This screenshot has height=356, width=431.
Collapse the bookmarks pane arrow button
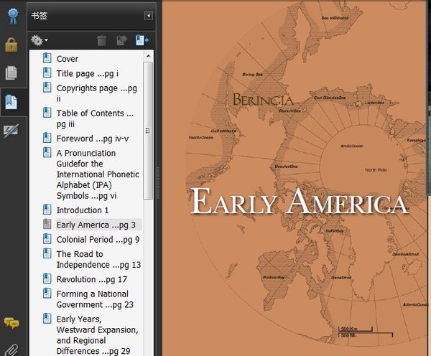(x=149, y=16)
